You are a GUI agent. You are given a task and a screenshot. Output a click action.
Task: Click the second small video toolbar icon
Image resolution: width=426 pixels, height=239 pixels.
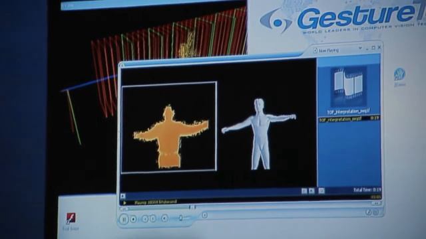312,191
